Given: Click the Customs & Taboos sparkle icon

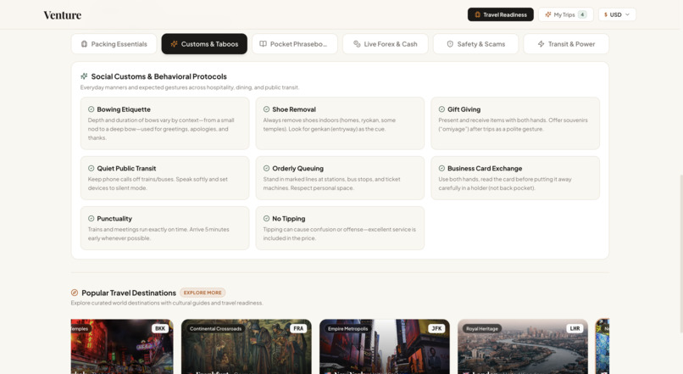Looking at the screenshot, I should pos(174,44).
